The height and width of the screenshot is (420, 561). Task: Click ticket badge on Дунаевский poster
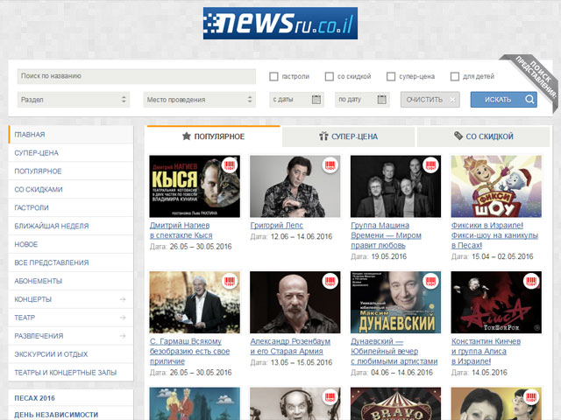click(430, 281)
